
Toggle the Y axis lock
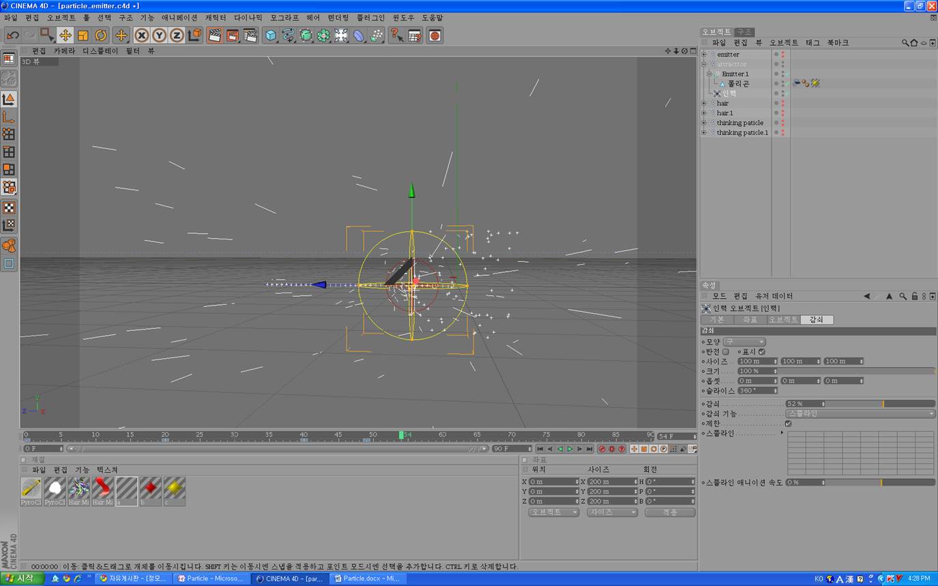(x=160, y=35)
